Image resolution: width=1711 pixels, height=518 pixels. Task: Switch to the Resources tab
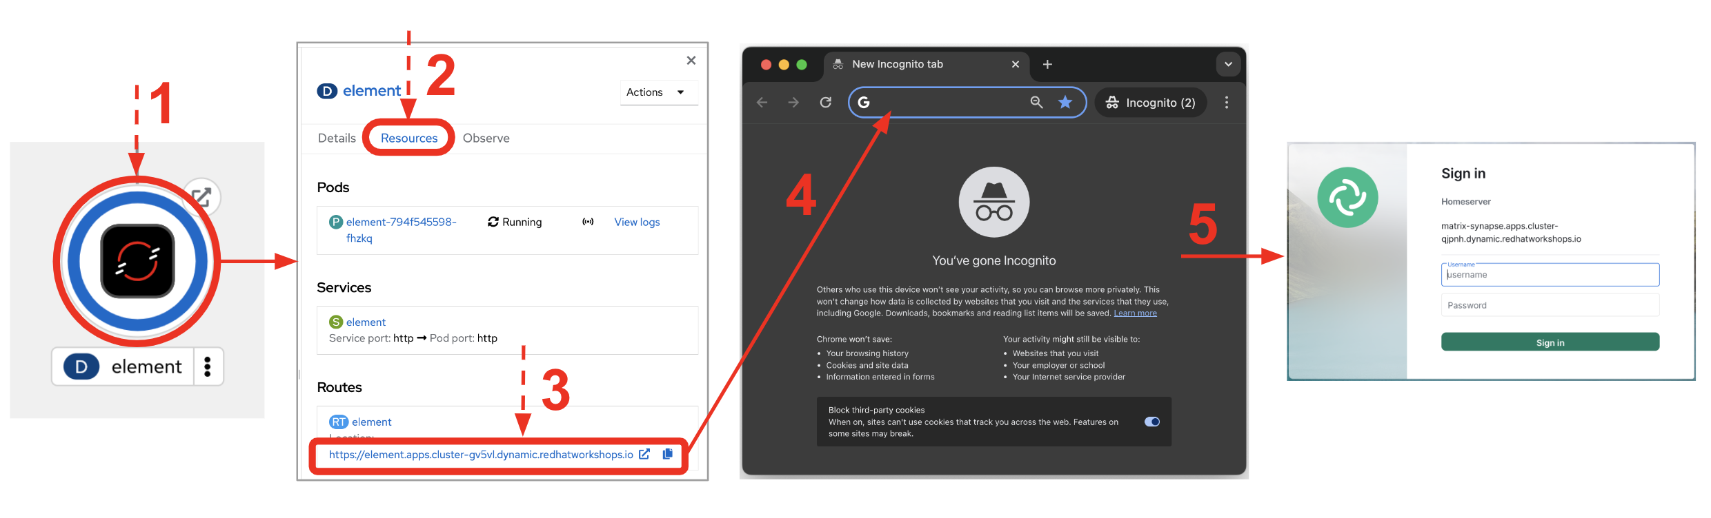409,138
